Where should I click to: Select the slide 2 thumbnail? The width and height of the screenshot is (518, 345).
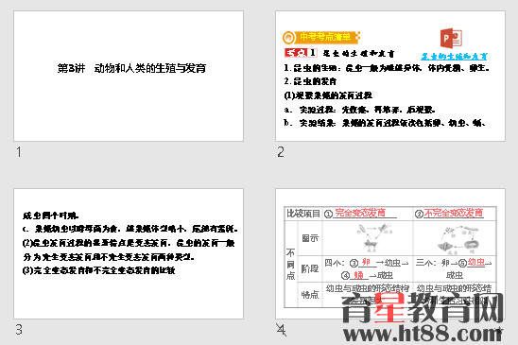pos(390,76)
